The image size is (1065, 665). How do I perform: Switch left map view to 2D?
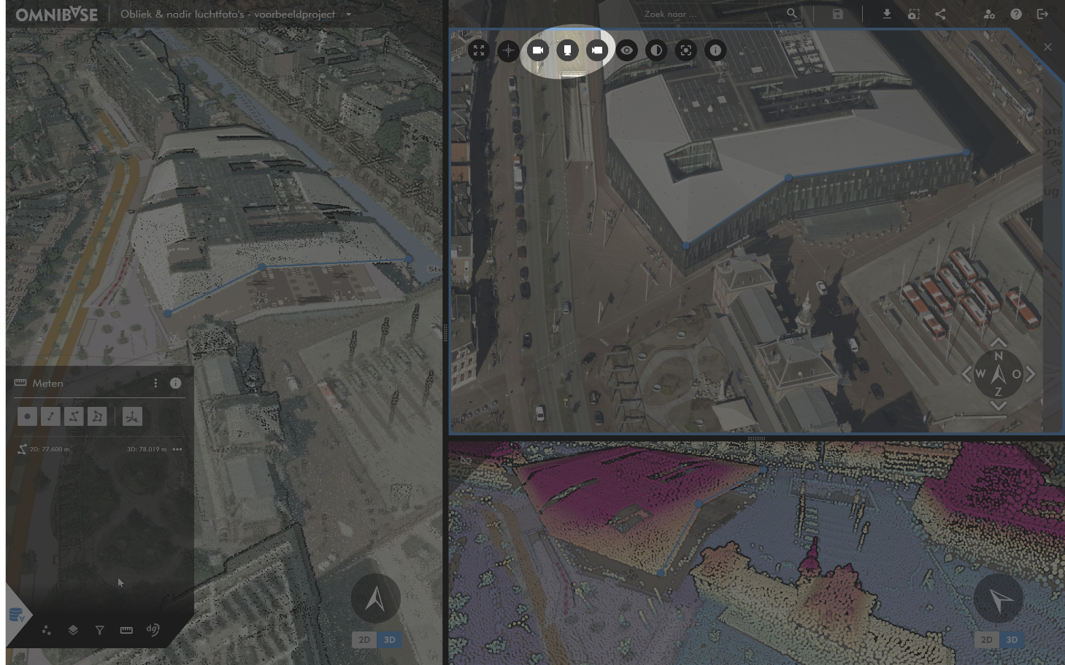[364, 639]
